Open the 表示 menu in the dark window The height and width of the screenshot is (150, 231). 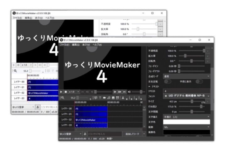(x=86, y=45)
